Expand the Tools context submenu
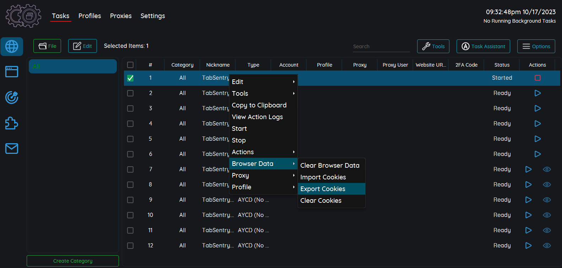The image size is (562, 268). (x=263, y=93)
